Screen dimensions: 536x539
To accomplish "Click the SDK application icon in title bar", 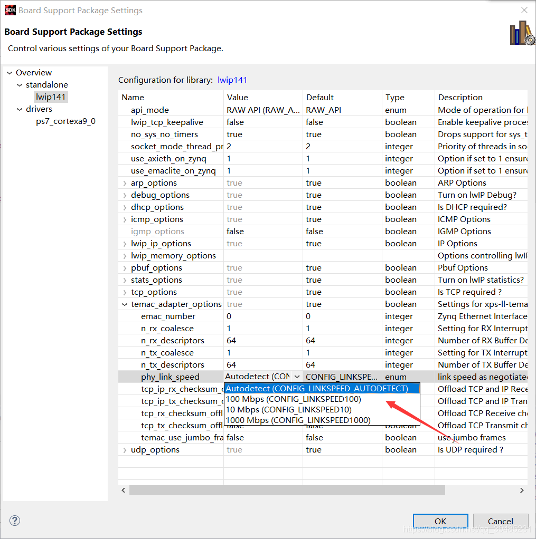I will 11,11.
